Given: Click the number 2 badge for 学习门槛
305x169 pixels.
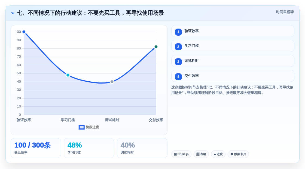Looking at the screenshot, I should point(178,47).
